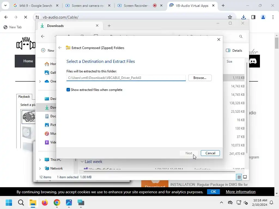Open the notifications bell

[x=272, y=202]
